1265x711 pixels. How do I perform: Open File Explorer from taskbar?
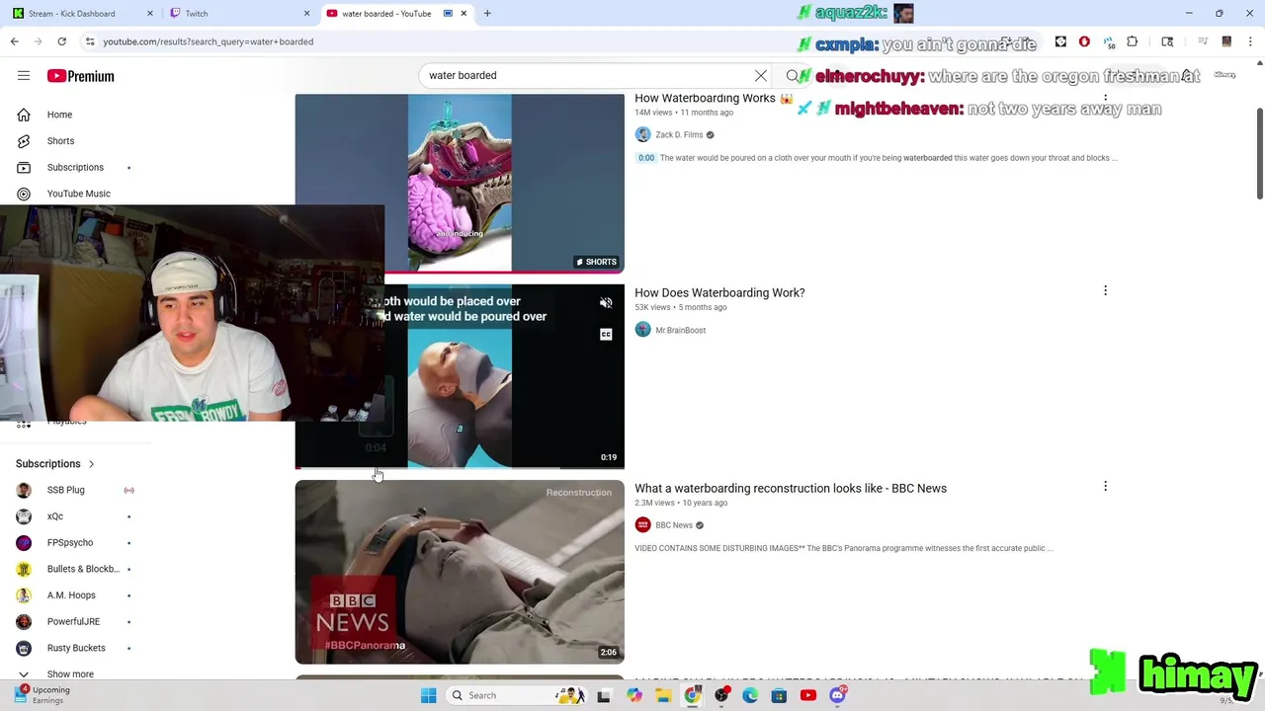point(663,695)
